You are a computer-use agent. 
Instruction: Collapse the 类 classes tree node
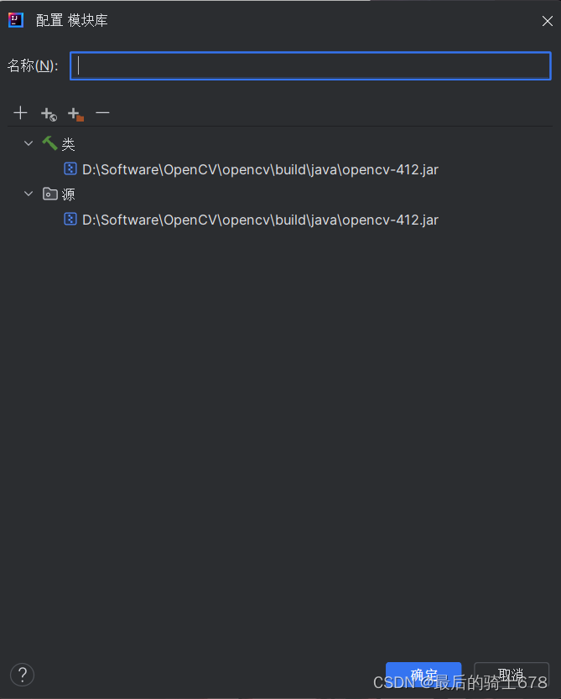[28, 143]
